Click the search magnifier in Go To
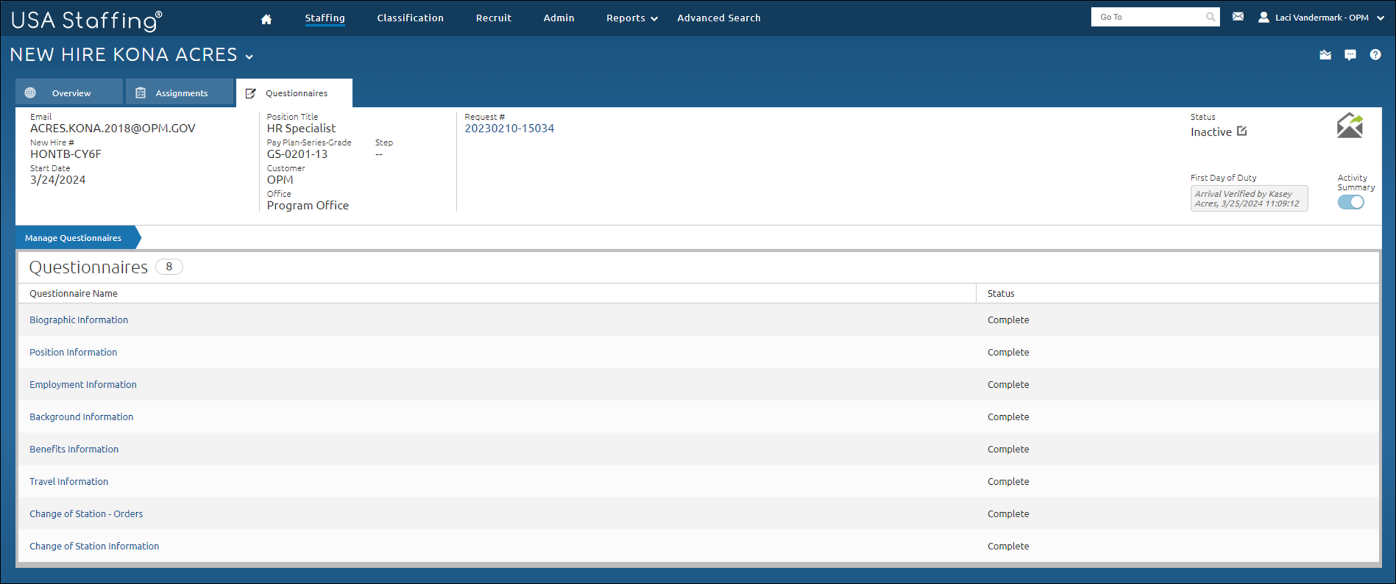Viewport: 1396px width, 584px height. [x=1210, y=17]
